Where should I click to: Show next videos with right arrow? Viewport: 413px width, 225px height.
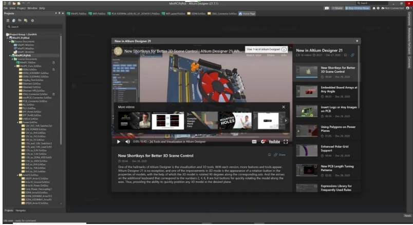coord(286,120)
